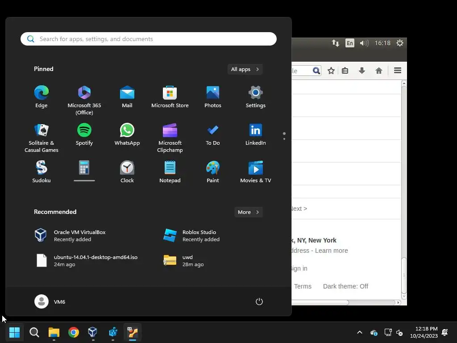Image resolution: width=457 pixels, height=343 pixels.
Task: Launch Paint
Action: click(213, 172)
